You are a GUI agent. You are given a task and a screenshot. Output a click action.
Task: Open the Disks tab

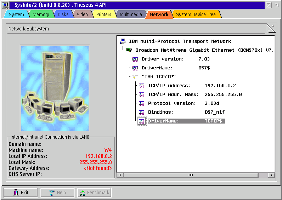click(63, 15)
